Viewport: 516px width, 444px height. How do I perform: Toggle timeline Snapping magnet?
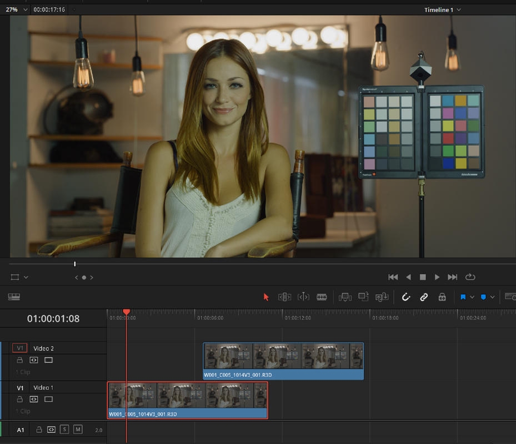(406, 297)
